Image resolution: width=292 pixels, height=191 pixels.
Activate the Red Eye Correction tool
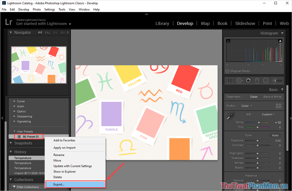pyautogui.click(x=248, y=80)
